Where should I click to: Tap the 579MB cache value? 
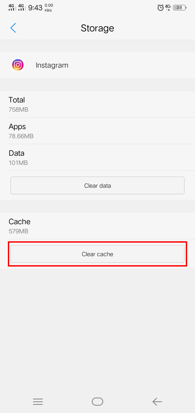[18, 231]
